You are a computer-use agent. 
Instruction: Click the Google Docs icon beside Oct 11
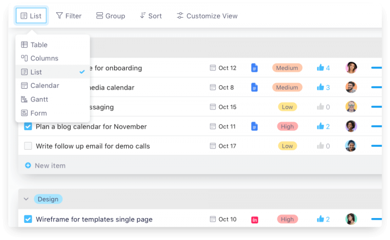254,126
